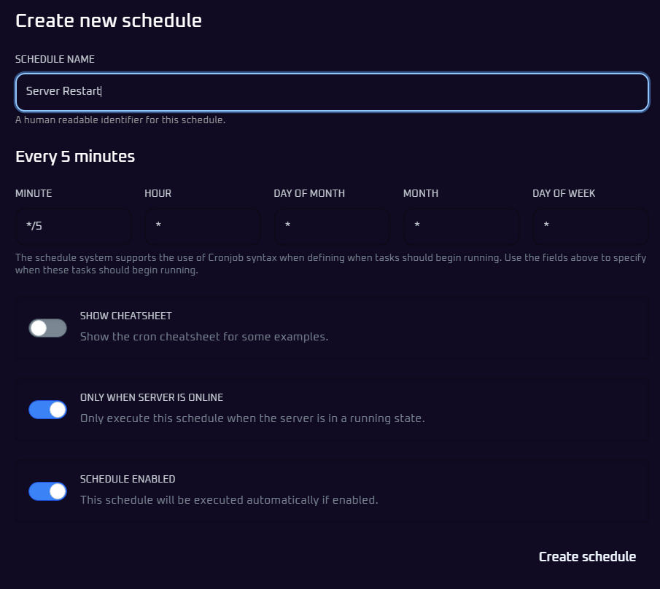
Task: Turn off the Schedule Enabled toggle
Action: point(47,491)
